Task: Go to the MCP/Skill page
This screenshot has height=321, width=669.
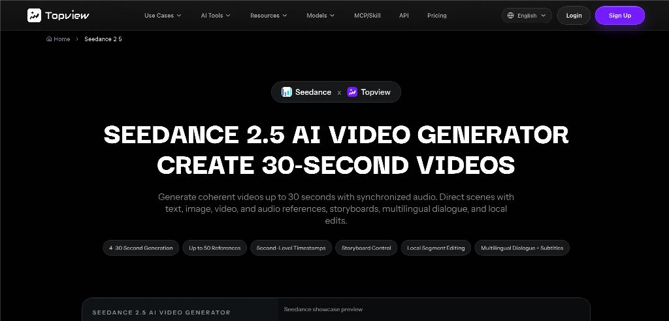Action: click(367, 16)
